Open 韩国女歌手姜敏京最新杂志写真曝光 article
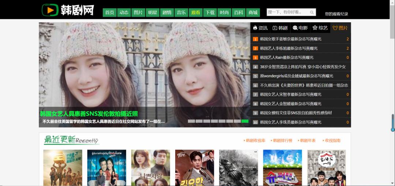 (291, 39)
